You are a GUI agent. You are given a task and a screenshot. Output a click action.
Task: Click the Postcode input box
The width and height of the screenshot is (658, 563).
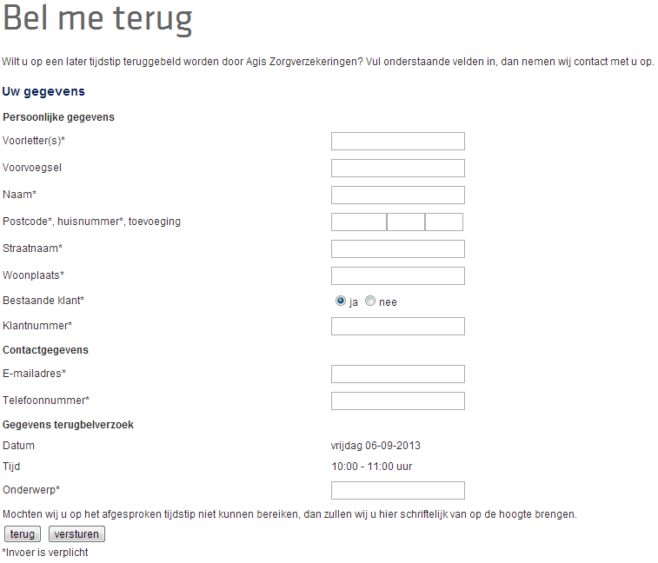point(359,222)
